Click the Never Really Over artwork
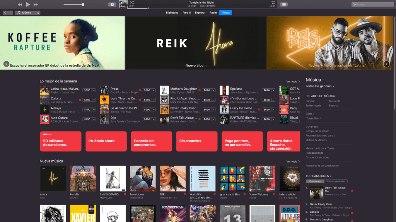396x222 pixels. pos(164,110)
